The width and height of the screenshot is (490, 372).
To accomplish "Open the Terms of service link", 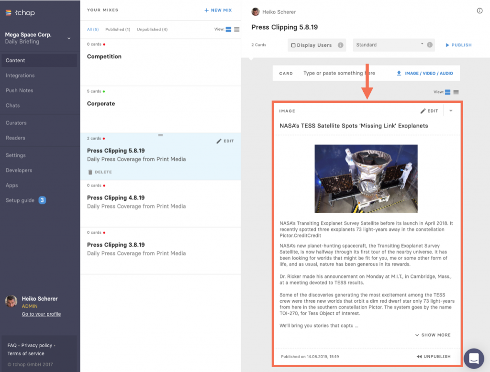I will (x=26, y=353).
